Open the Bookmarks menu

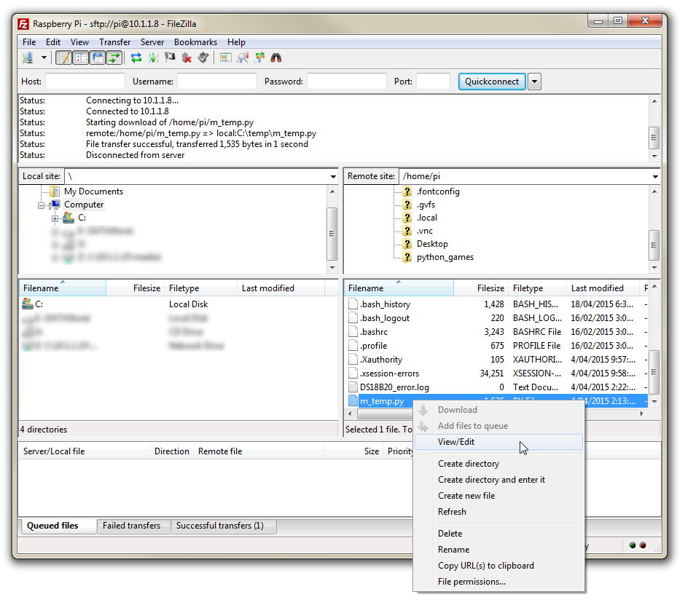[195, 41]
